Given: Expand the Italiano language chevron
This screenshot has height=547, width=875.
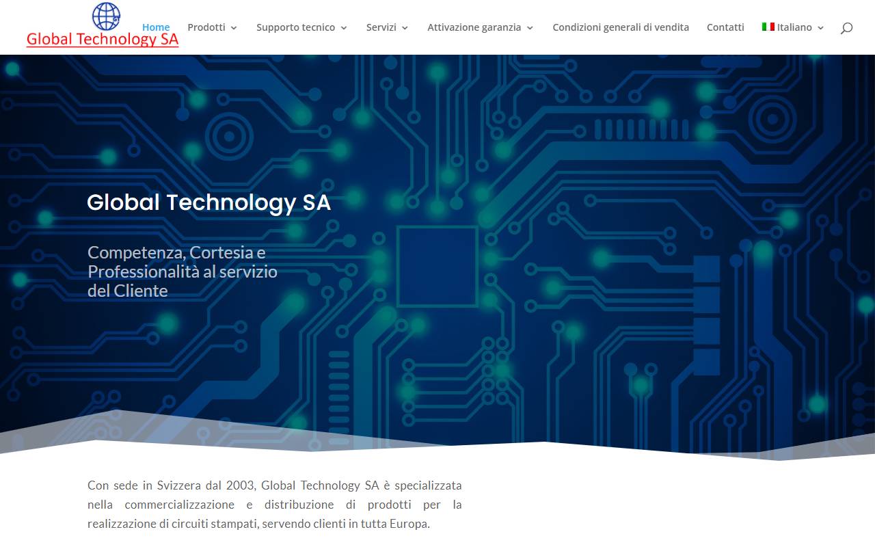Looking at the screenshot, I should click(820, 28).
